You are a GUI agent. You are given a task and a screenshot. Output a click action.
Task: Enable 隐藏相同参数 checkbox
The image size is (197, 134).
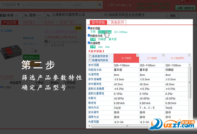pos(90,60)
